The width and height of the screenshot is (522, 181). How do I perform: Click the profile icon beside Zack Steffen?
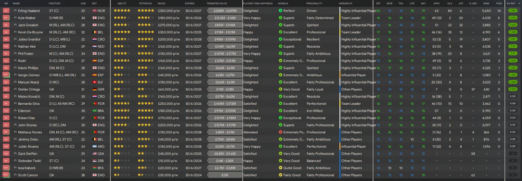point(15,153)
